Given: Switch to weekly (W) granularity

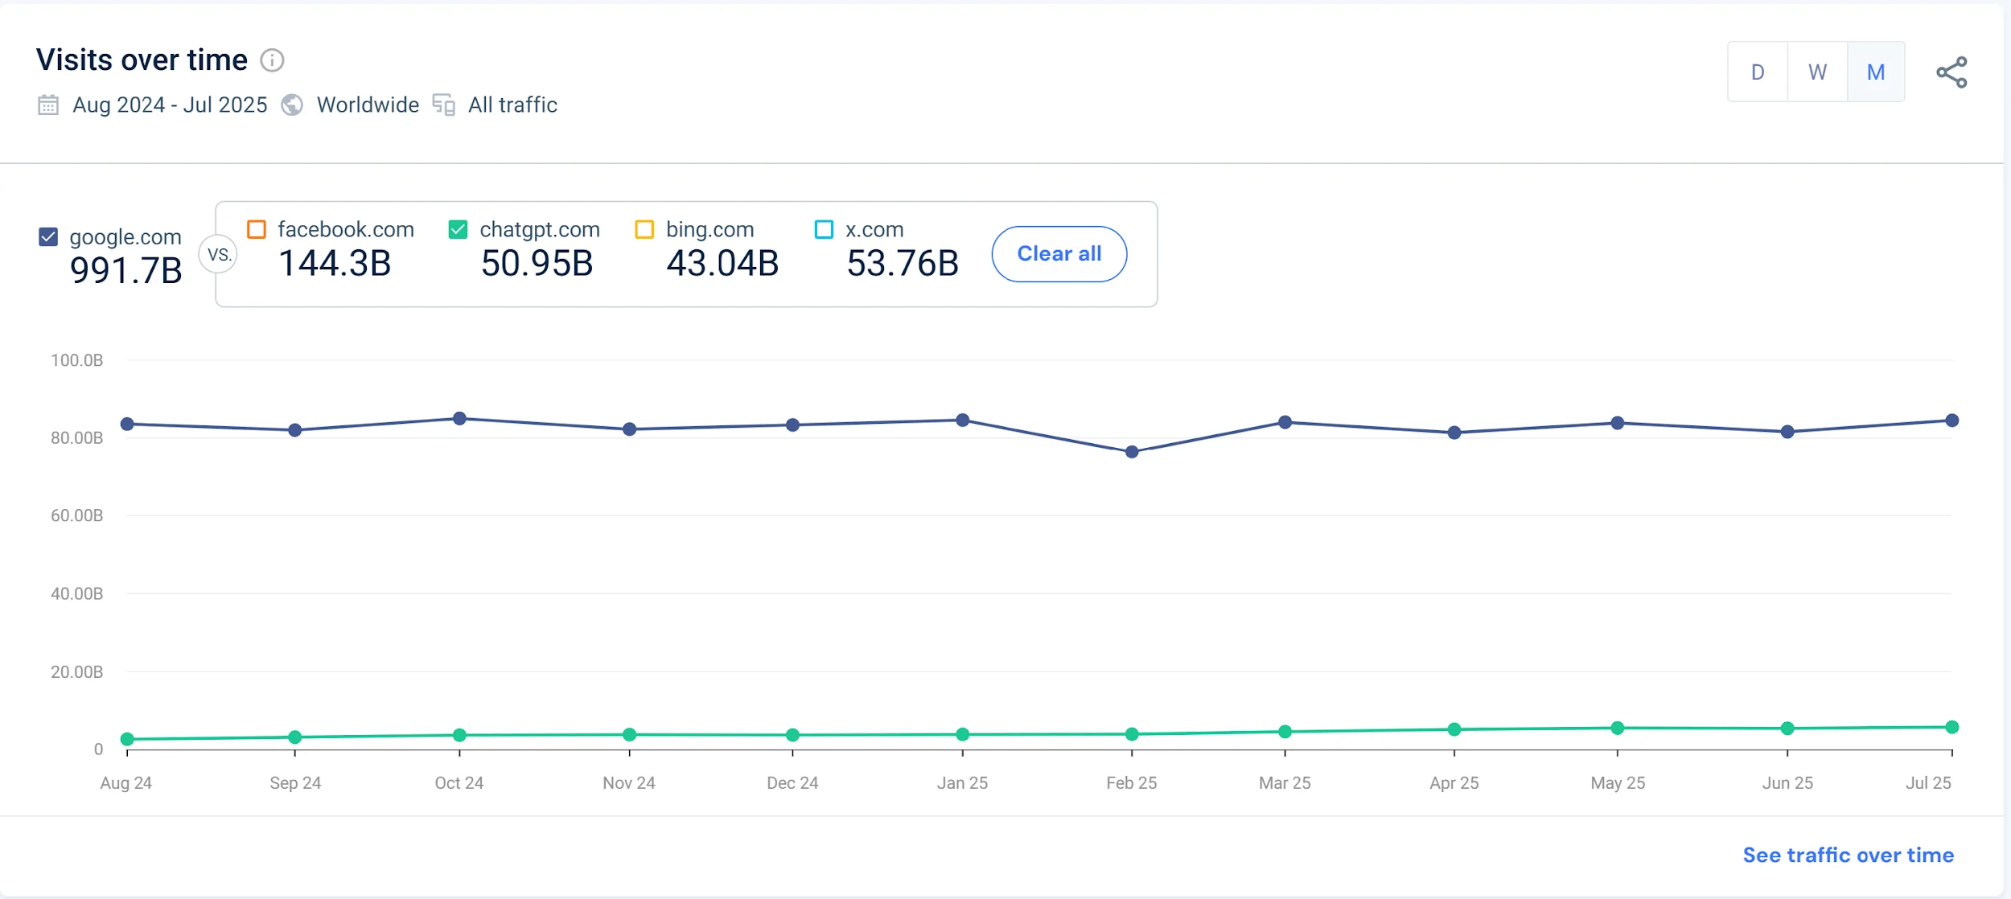Looking at the screenshot, I should coord(1817,72).
